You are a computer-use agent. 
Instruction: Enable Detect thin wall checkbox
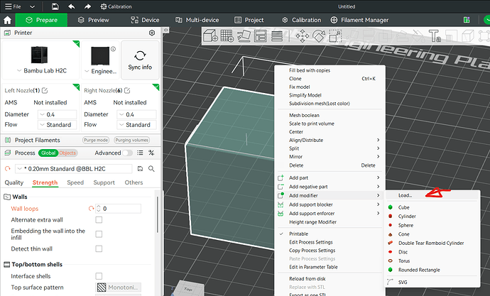pyautogui.click(x=99, y=249)
